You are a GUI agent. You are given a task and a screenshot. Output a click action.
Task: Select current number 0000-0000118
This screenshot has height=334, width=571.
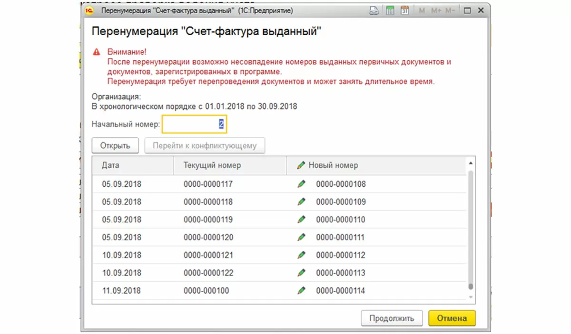208,201
